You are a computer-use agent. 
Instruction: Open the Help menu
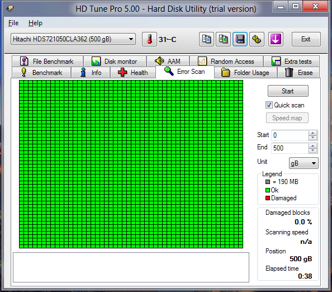[x=35, y=23]
